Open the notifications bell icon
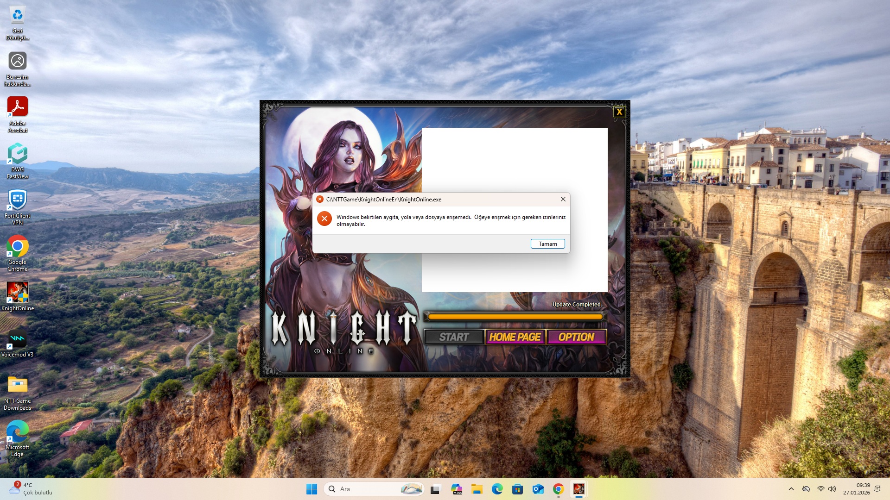The height and width of the screenshot is (500, 890). coord(877,489)
